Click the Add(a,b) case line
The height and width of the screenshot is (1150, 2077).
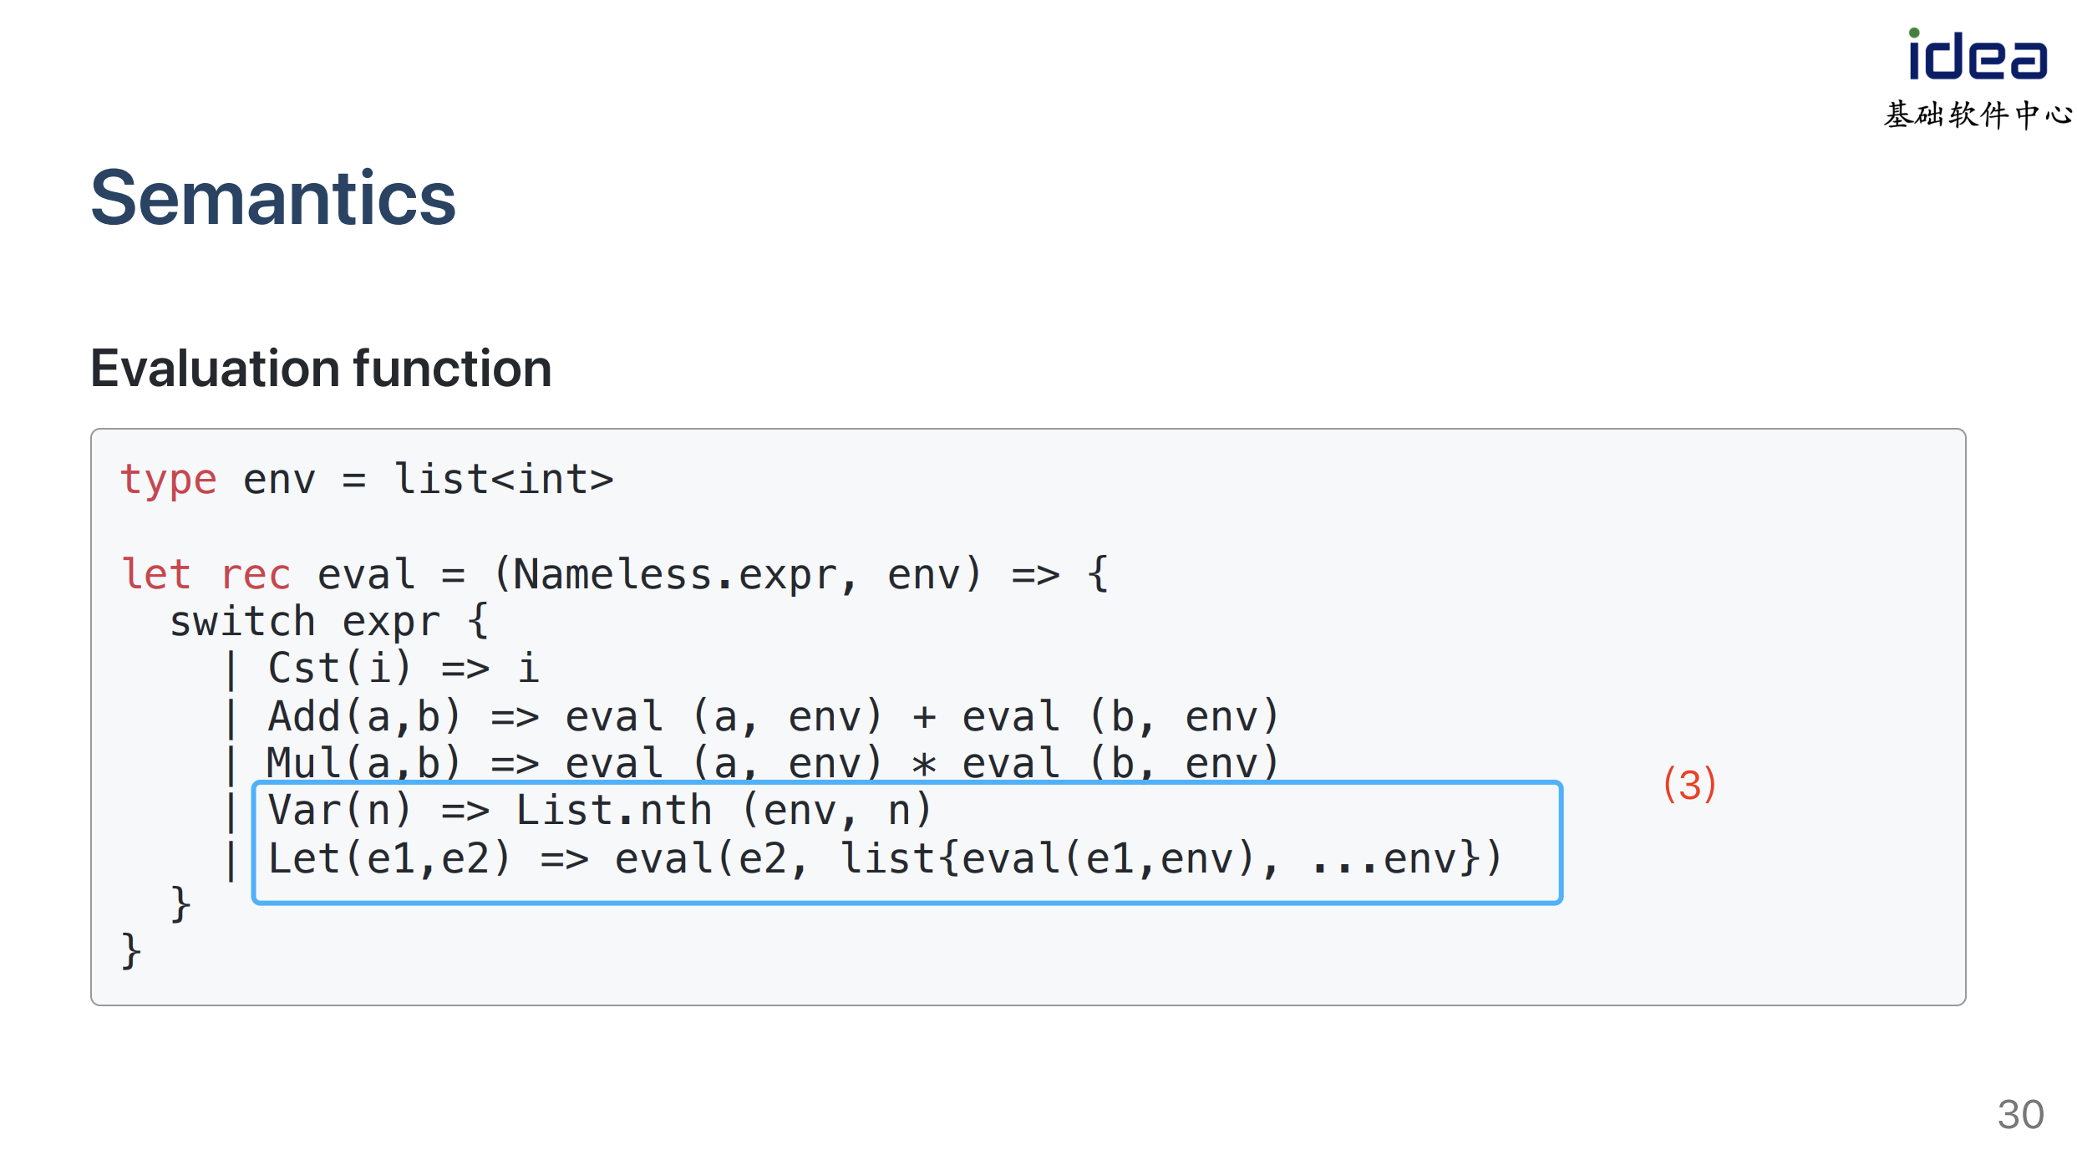(774, 717)
